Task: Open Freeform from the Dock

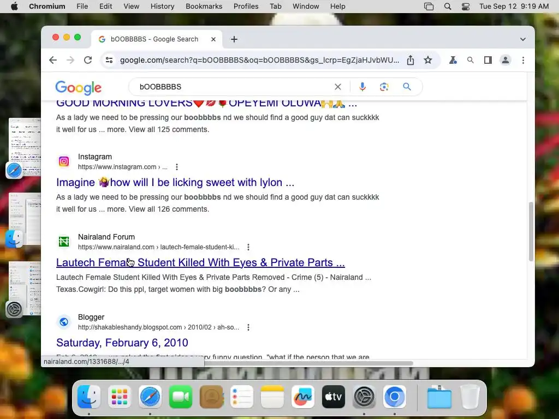Action: (303, 397)
